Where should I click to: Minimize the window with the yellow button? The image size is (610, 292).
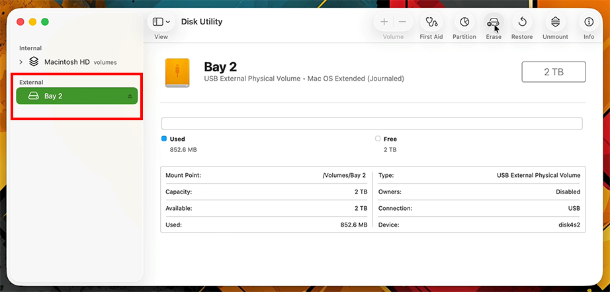(32, 22)
